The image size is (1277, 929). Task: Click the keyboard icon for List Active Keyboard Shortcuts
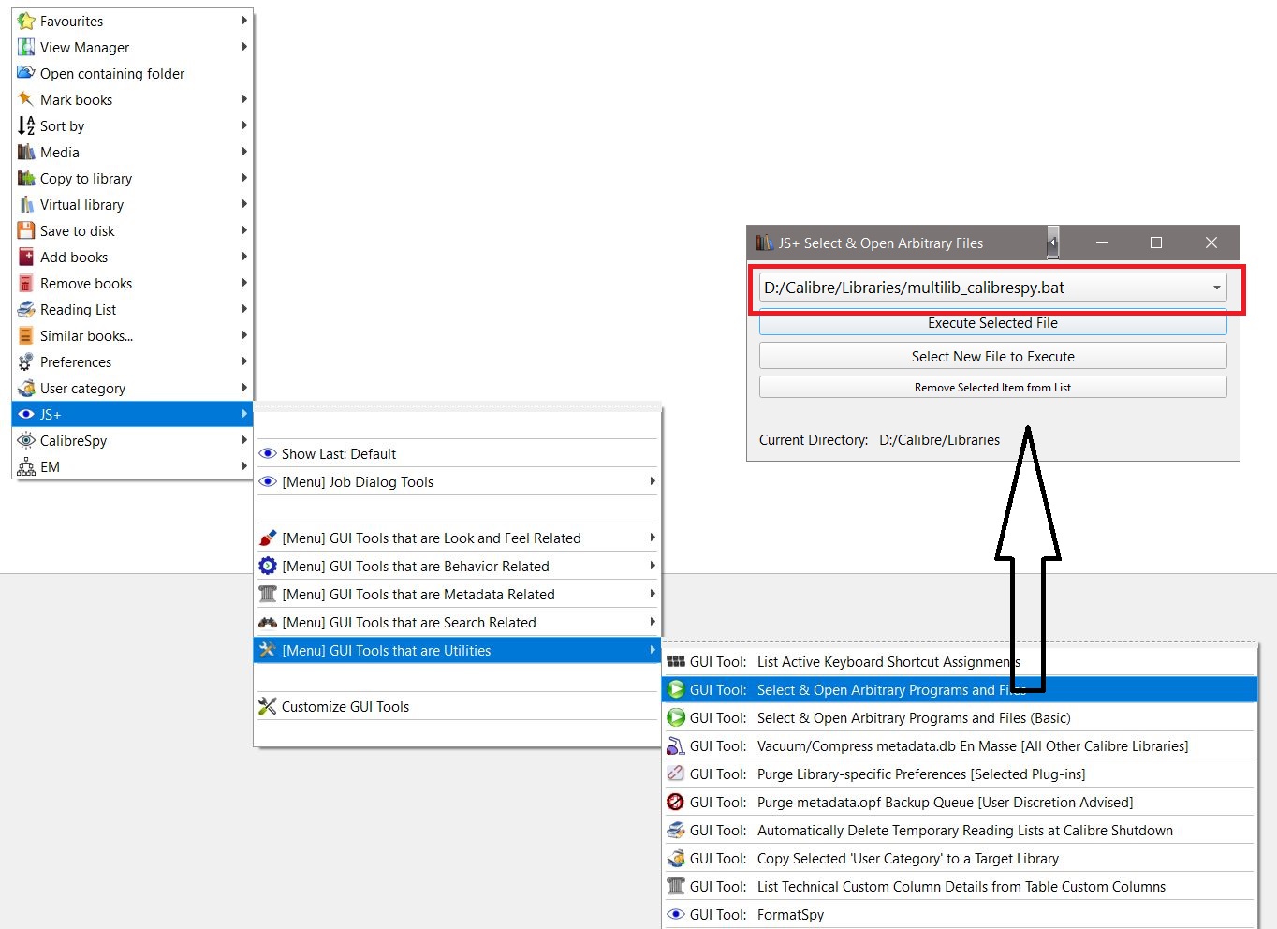676,661
